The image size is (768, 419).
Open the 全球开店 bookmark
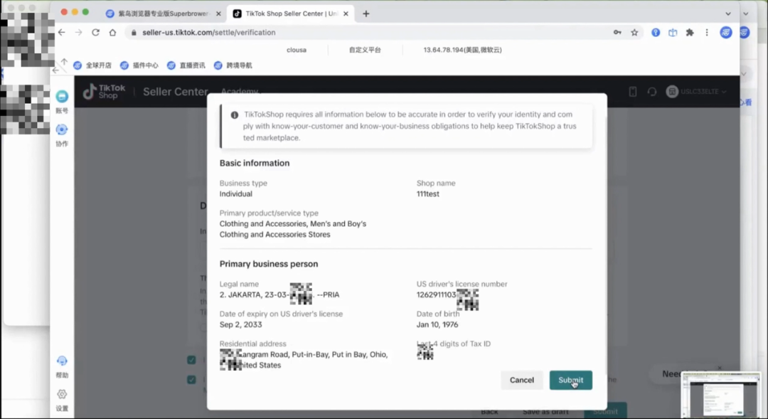pyautogui.click(x=92, y=65)
